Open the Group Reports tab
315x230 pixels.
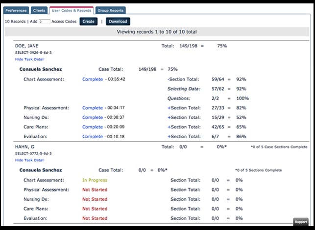tap(110, 10)
